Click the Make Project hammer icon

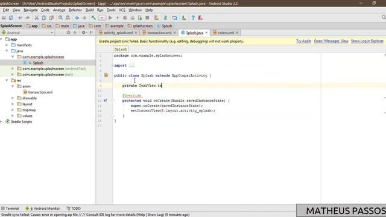pyautogui.click(x=93, y=17)
